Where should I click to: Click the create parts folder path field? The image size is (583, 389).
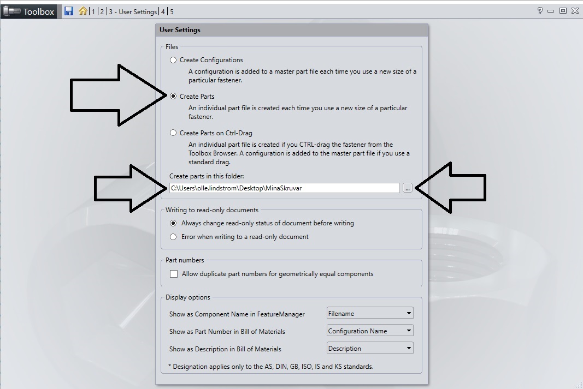coord(284,188)
